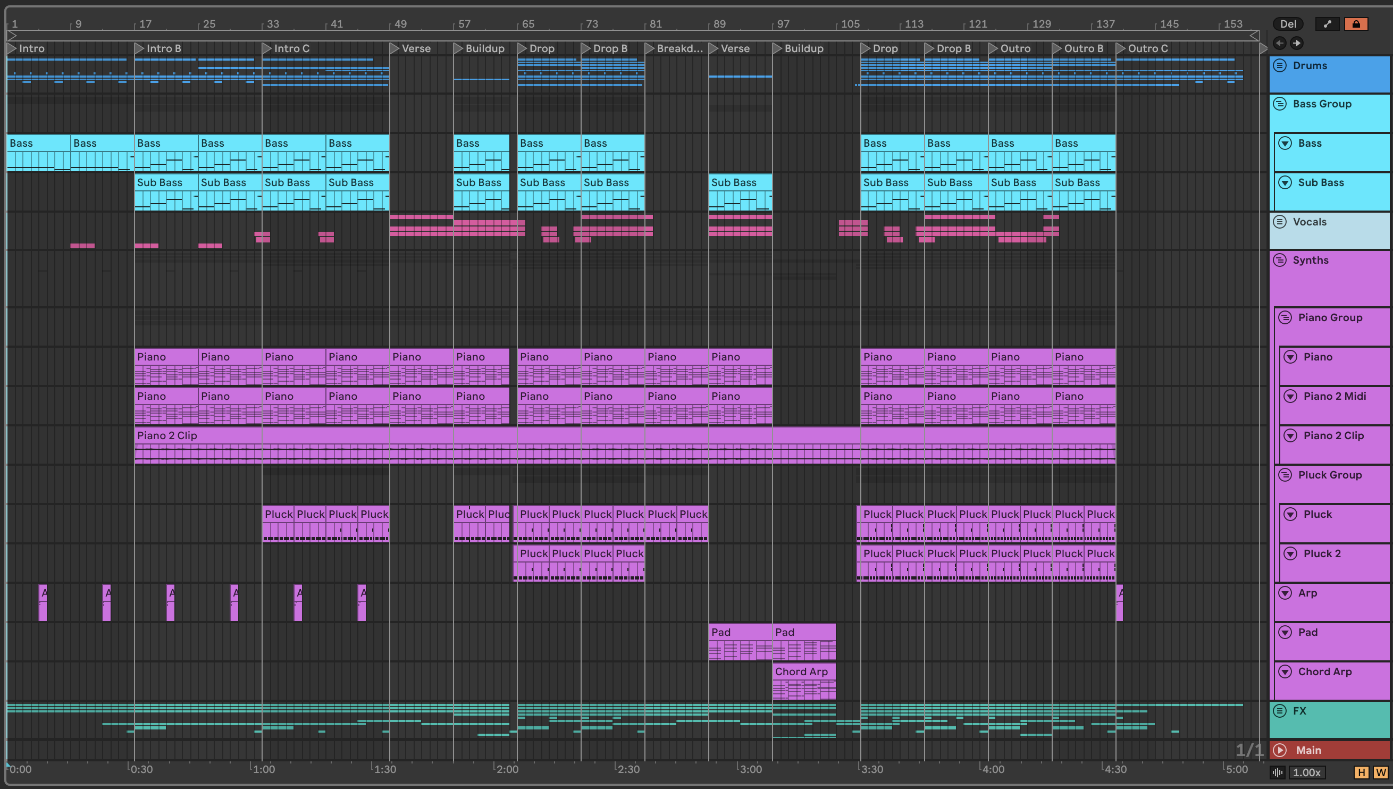Screen dimensions: 1393x789
Task: Jump to previous locator arrow
Action: 1280,43
